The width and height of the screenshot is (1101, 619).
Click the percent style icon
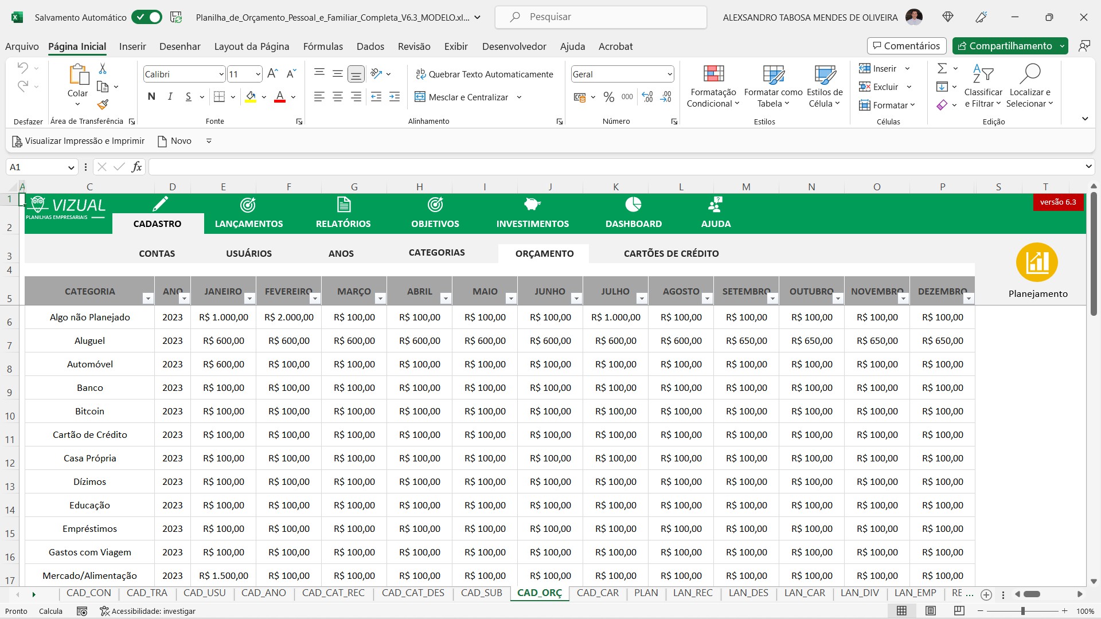tap(609, 97)
